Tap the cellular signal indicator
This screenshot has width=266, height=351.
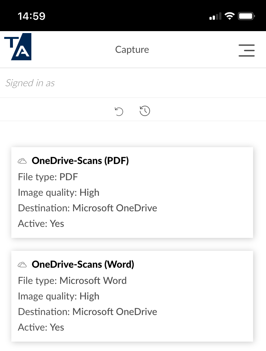coord(215,16)
